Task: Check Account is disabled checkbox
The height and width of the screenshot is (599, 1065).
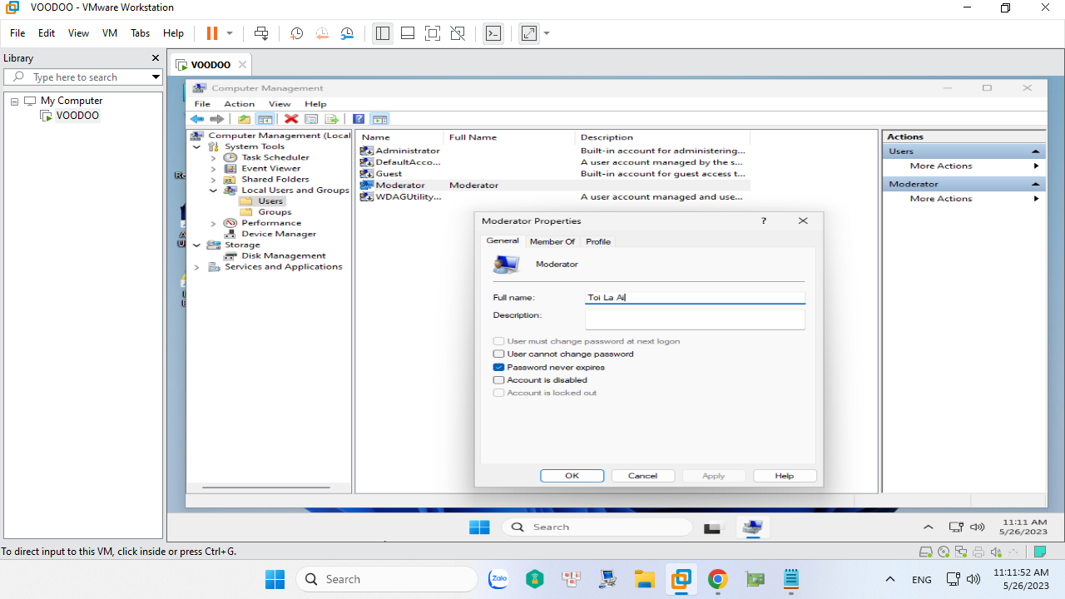Action: coord(498,379)
